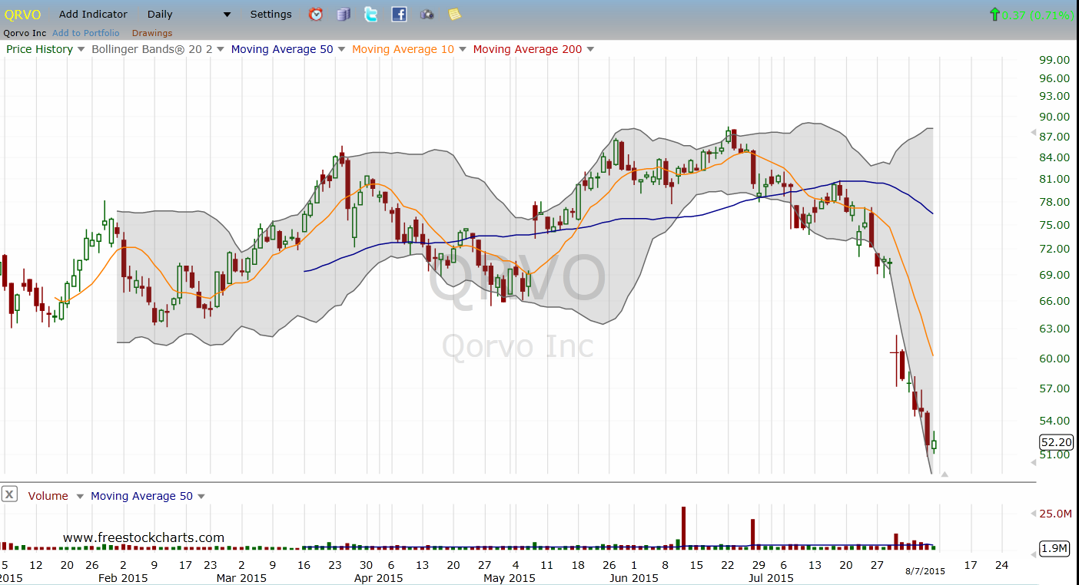Image resolution: width=1079 pixels, height=585 pixels.
Task: Click the green up arrow beside price change
Action: tap(994, 14)
